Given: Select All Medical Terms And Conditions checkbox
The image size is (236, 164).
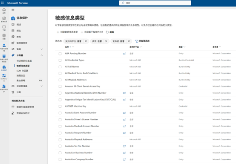Looking at the screenshot, I should pyautogui.click(x=60, y=73).
